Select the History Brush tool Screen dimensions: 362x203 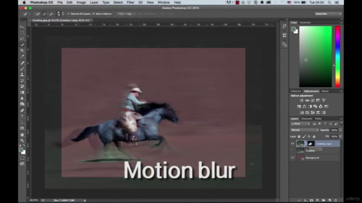click(x=22, y=81)
